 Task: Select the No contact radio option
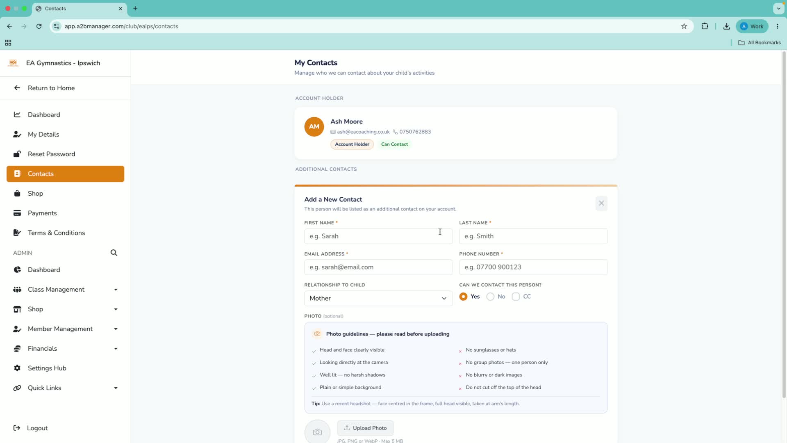[490, 297]
